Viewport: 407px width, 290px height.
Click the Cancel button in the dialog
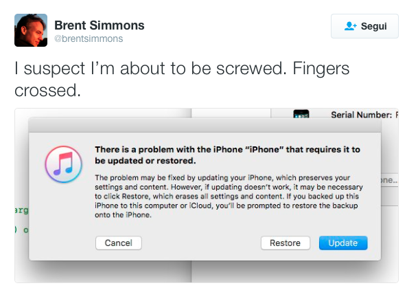tap(118, 243)
